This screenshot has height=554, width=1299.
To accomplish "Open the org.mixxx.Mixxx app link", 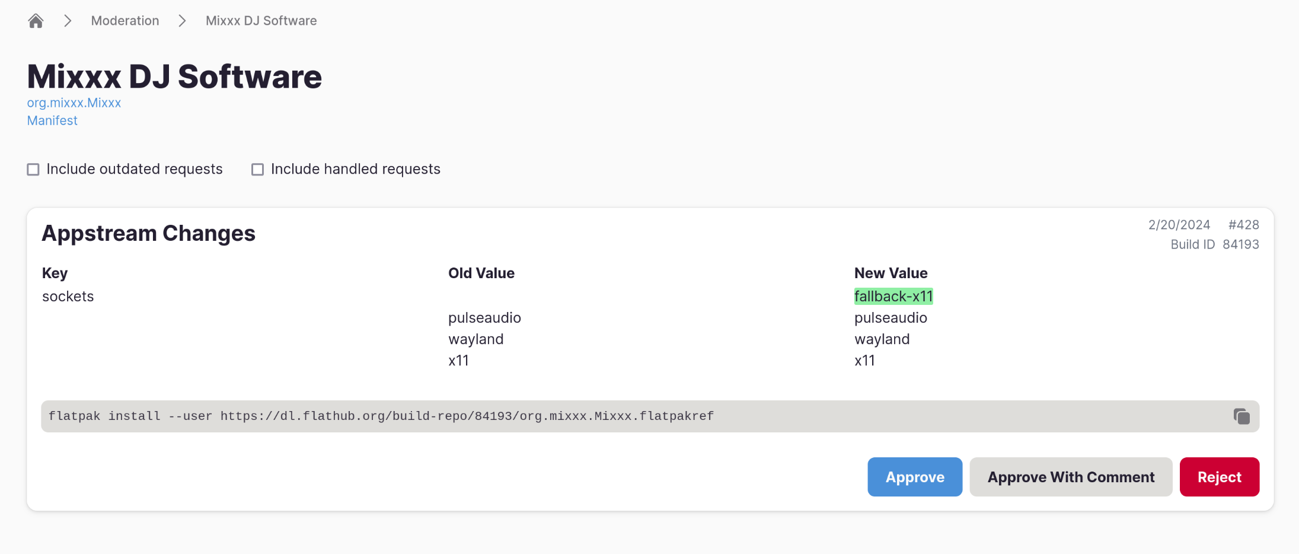I will (x=74, y=103).
